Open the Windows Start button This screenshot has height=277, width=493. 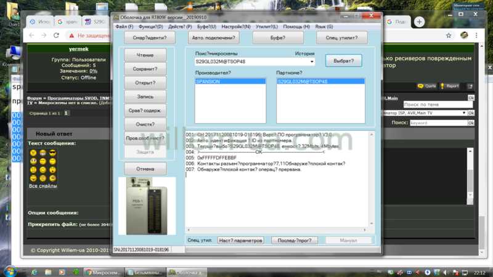pos(10,271)
